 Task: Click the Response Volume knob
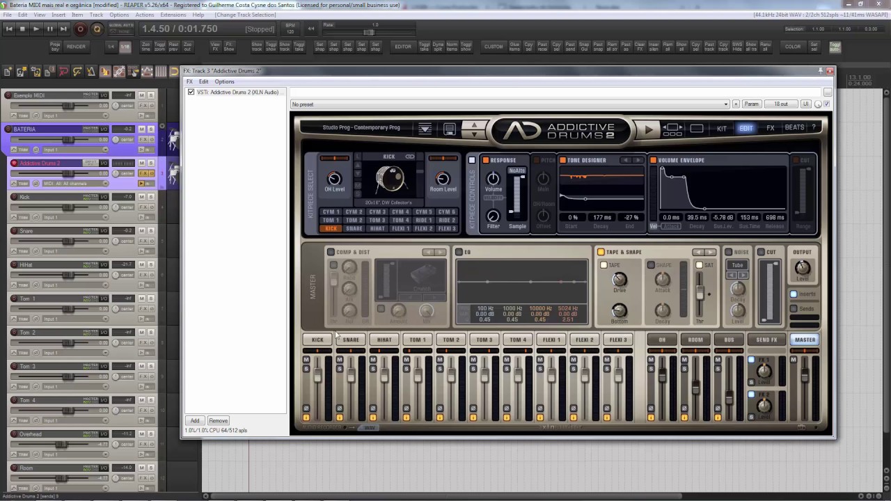(x=494, y=179)
